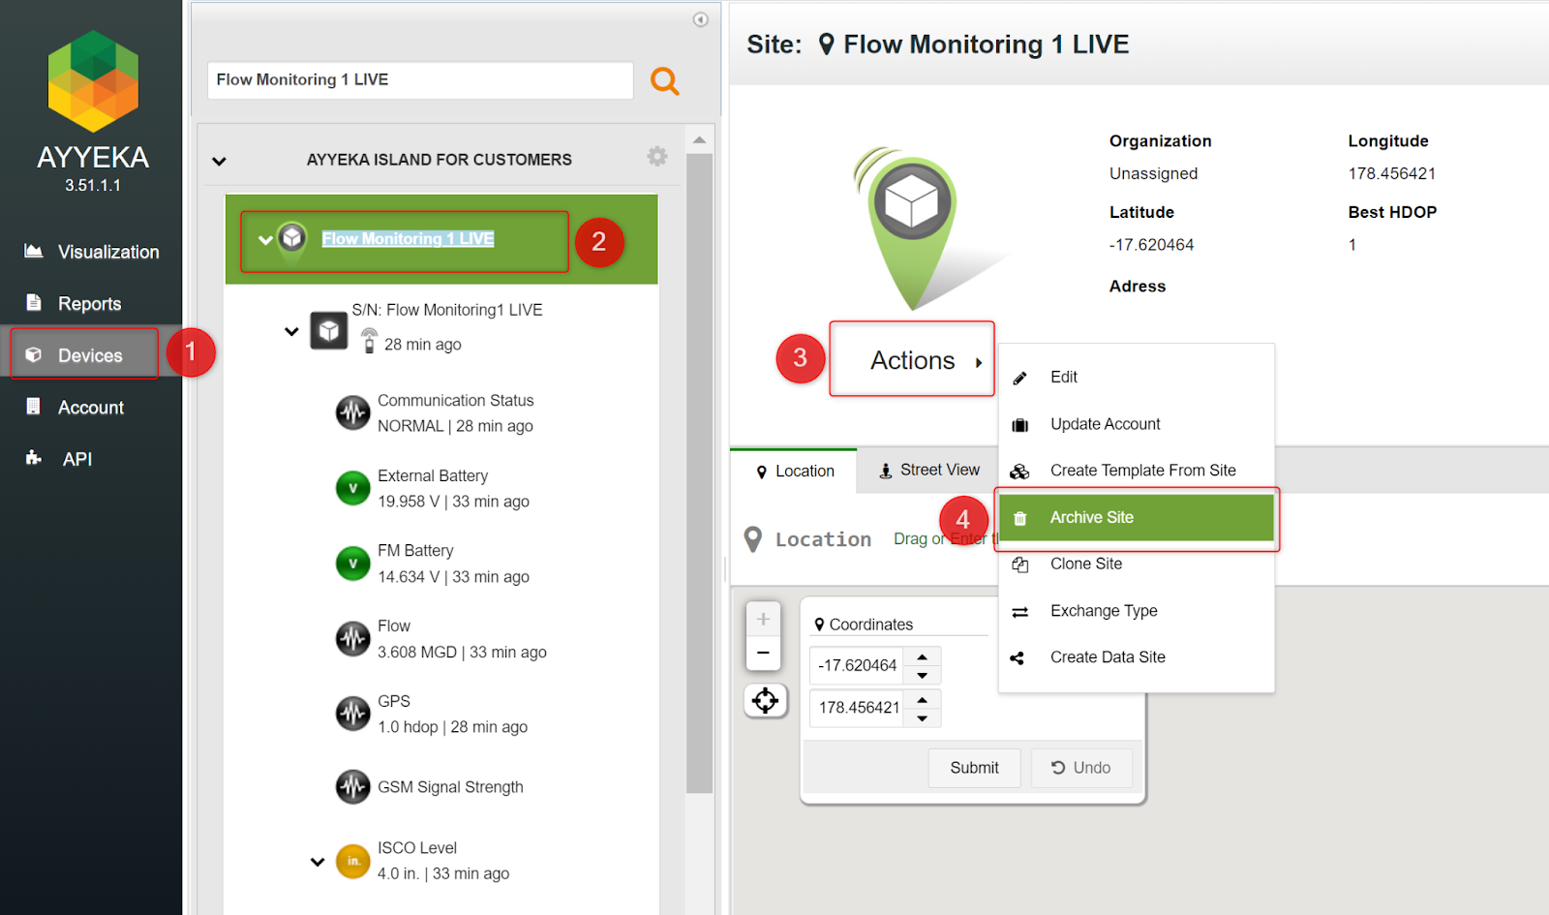Choose Archive Site from the Actions menu
This screenshot has height=915, width=1549.
[x=1137, y=518]
